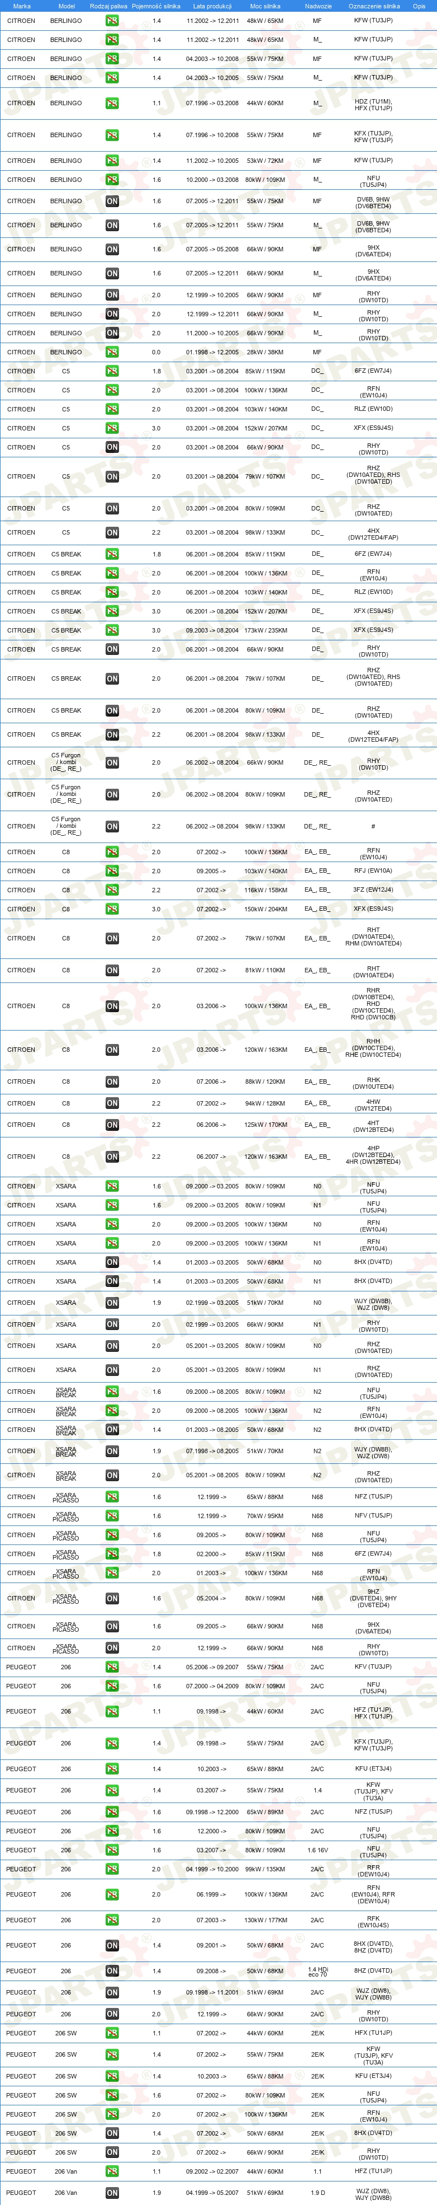Select the 07.1996 -> 03.2008 production years cell

coord(212,102)
